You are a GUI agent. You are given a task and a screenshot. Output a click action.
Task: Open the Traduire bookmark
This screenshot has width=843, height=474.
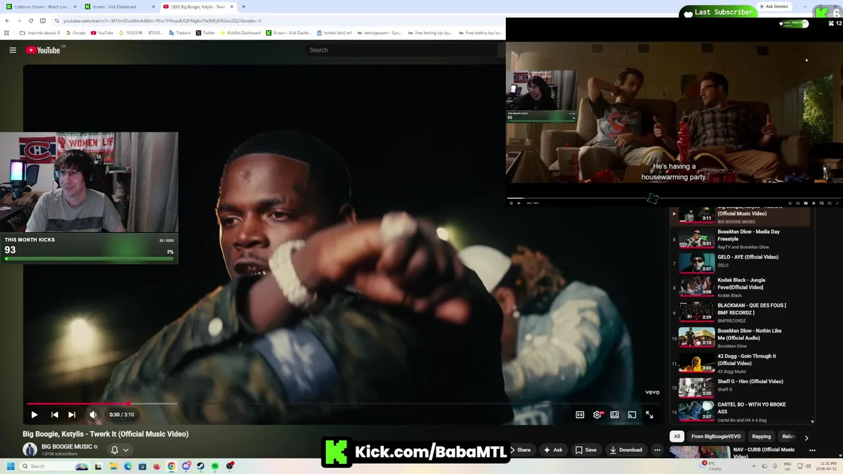coord(180,33)
